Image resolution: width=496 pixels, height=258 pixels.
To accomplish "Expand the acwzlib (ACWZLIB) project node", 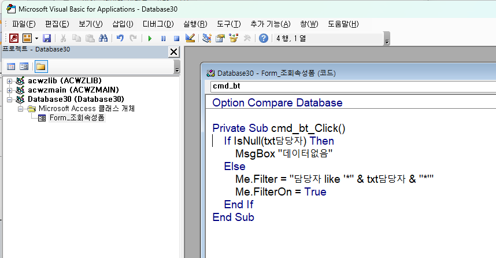I will [x=9, y=82].
